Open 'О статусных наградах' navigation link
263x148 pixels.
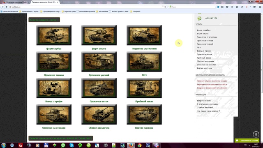point(207,104)
